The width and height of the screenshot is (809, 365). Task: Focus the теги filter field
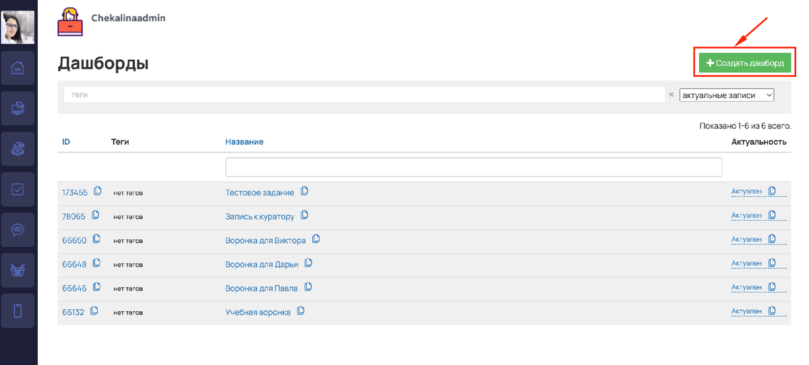(x=364, y=95)
